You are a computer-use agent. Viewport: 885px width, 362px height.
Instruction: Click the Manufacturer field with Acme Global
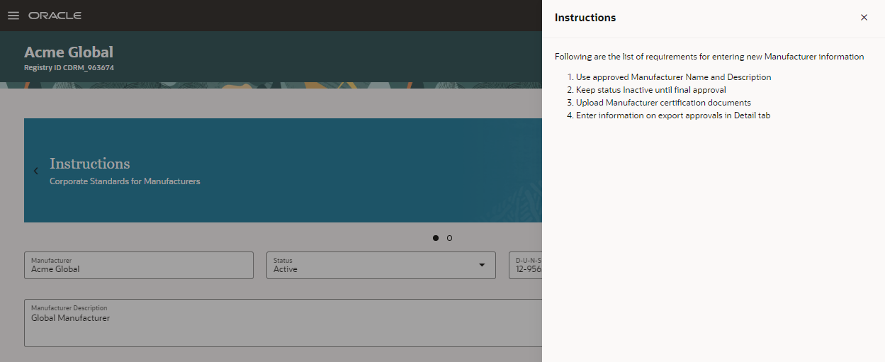(139, 265)
